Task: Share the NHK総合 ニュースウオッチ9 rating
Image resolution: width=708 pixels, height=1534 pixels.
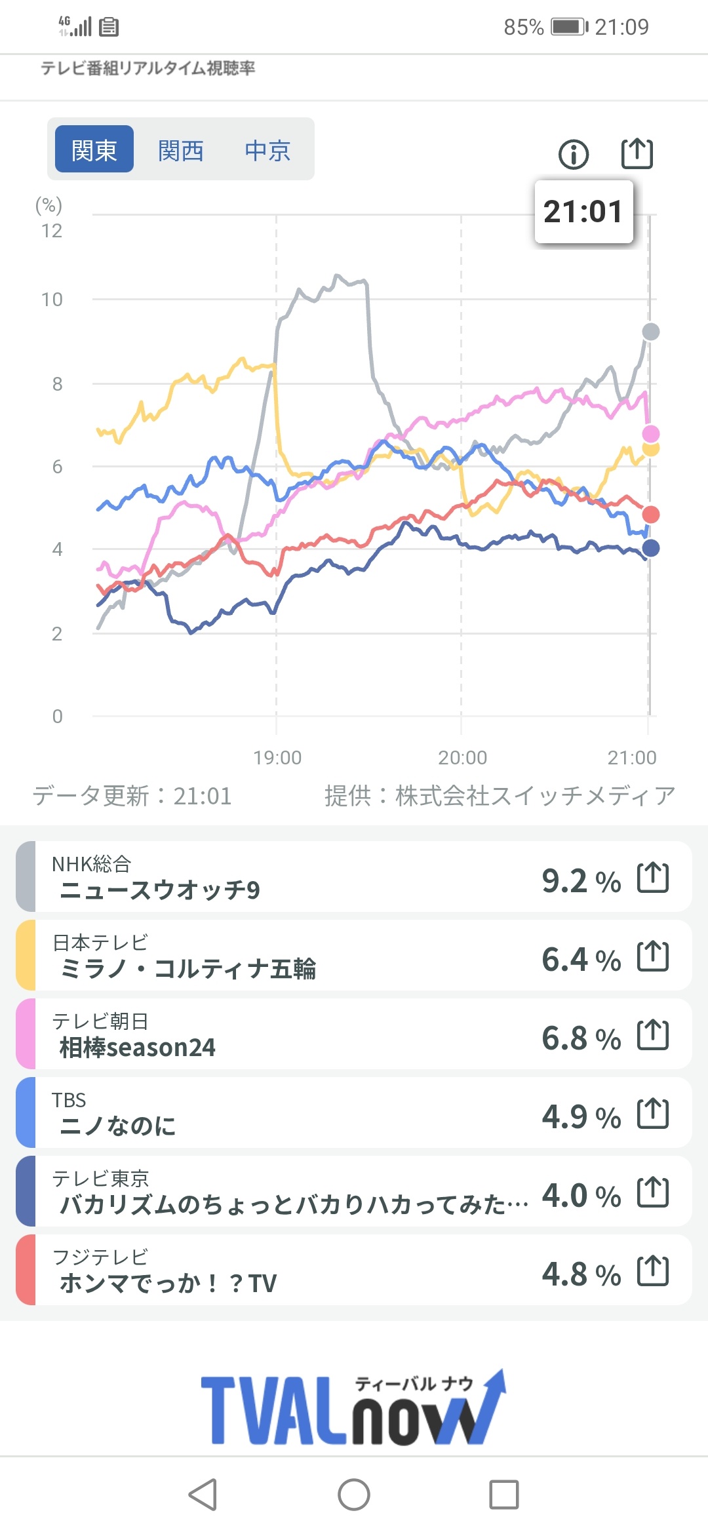Action: coord(653,878)
